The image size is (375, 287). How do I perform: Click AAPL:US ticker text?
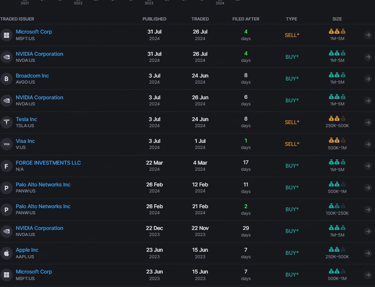coord(25,257)
